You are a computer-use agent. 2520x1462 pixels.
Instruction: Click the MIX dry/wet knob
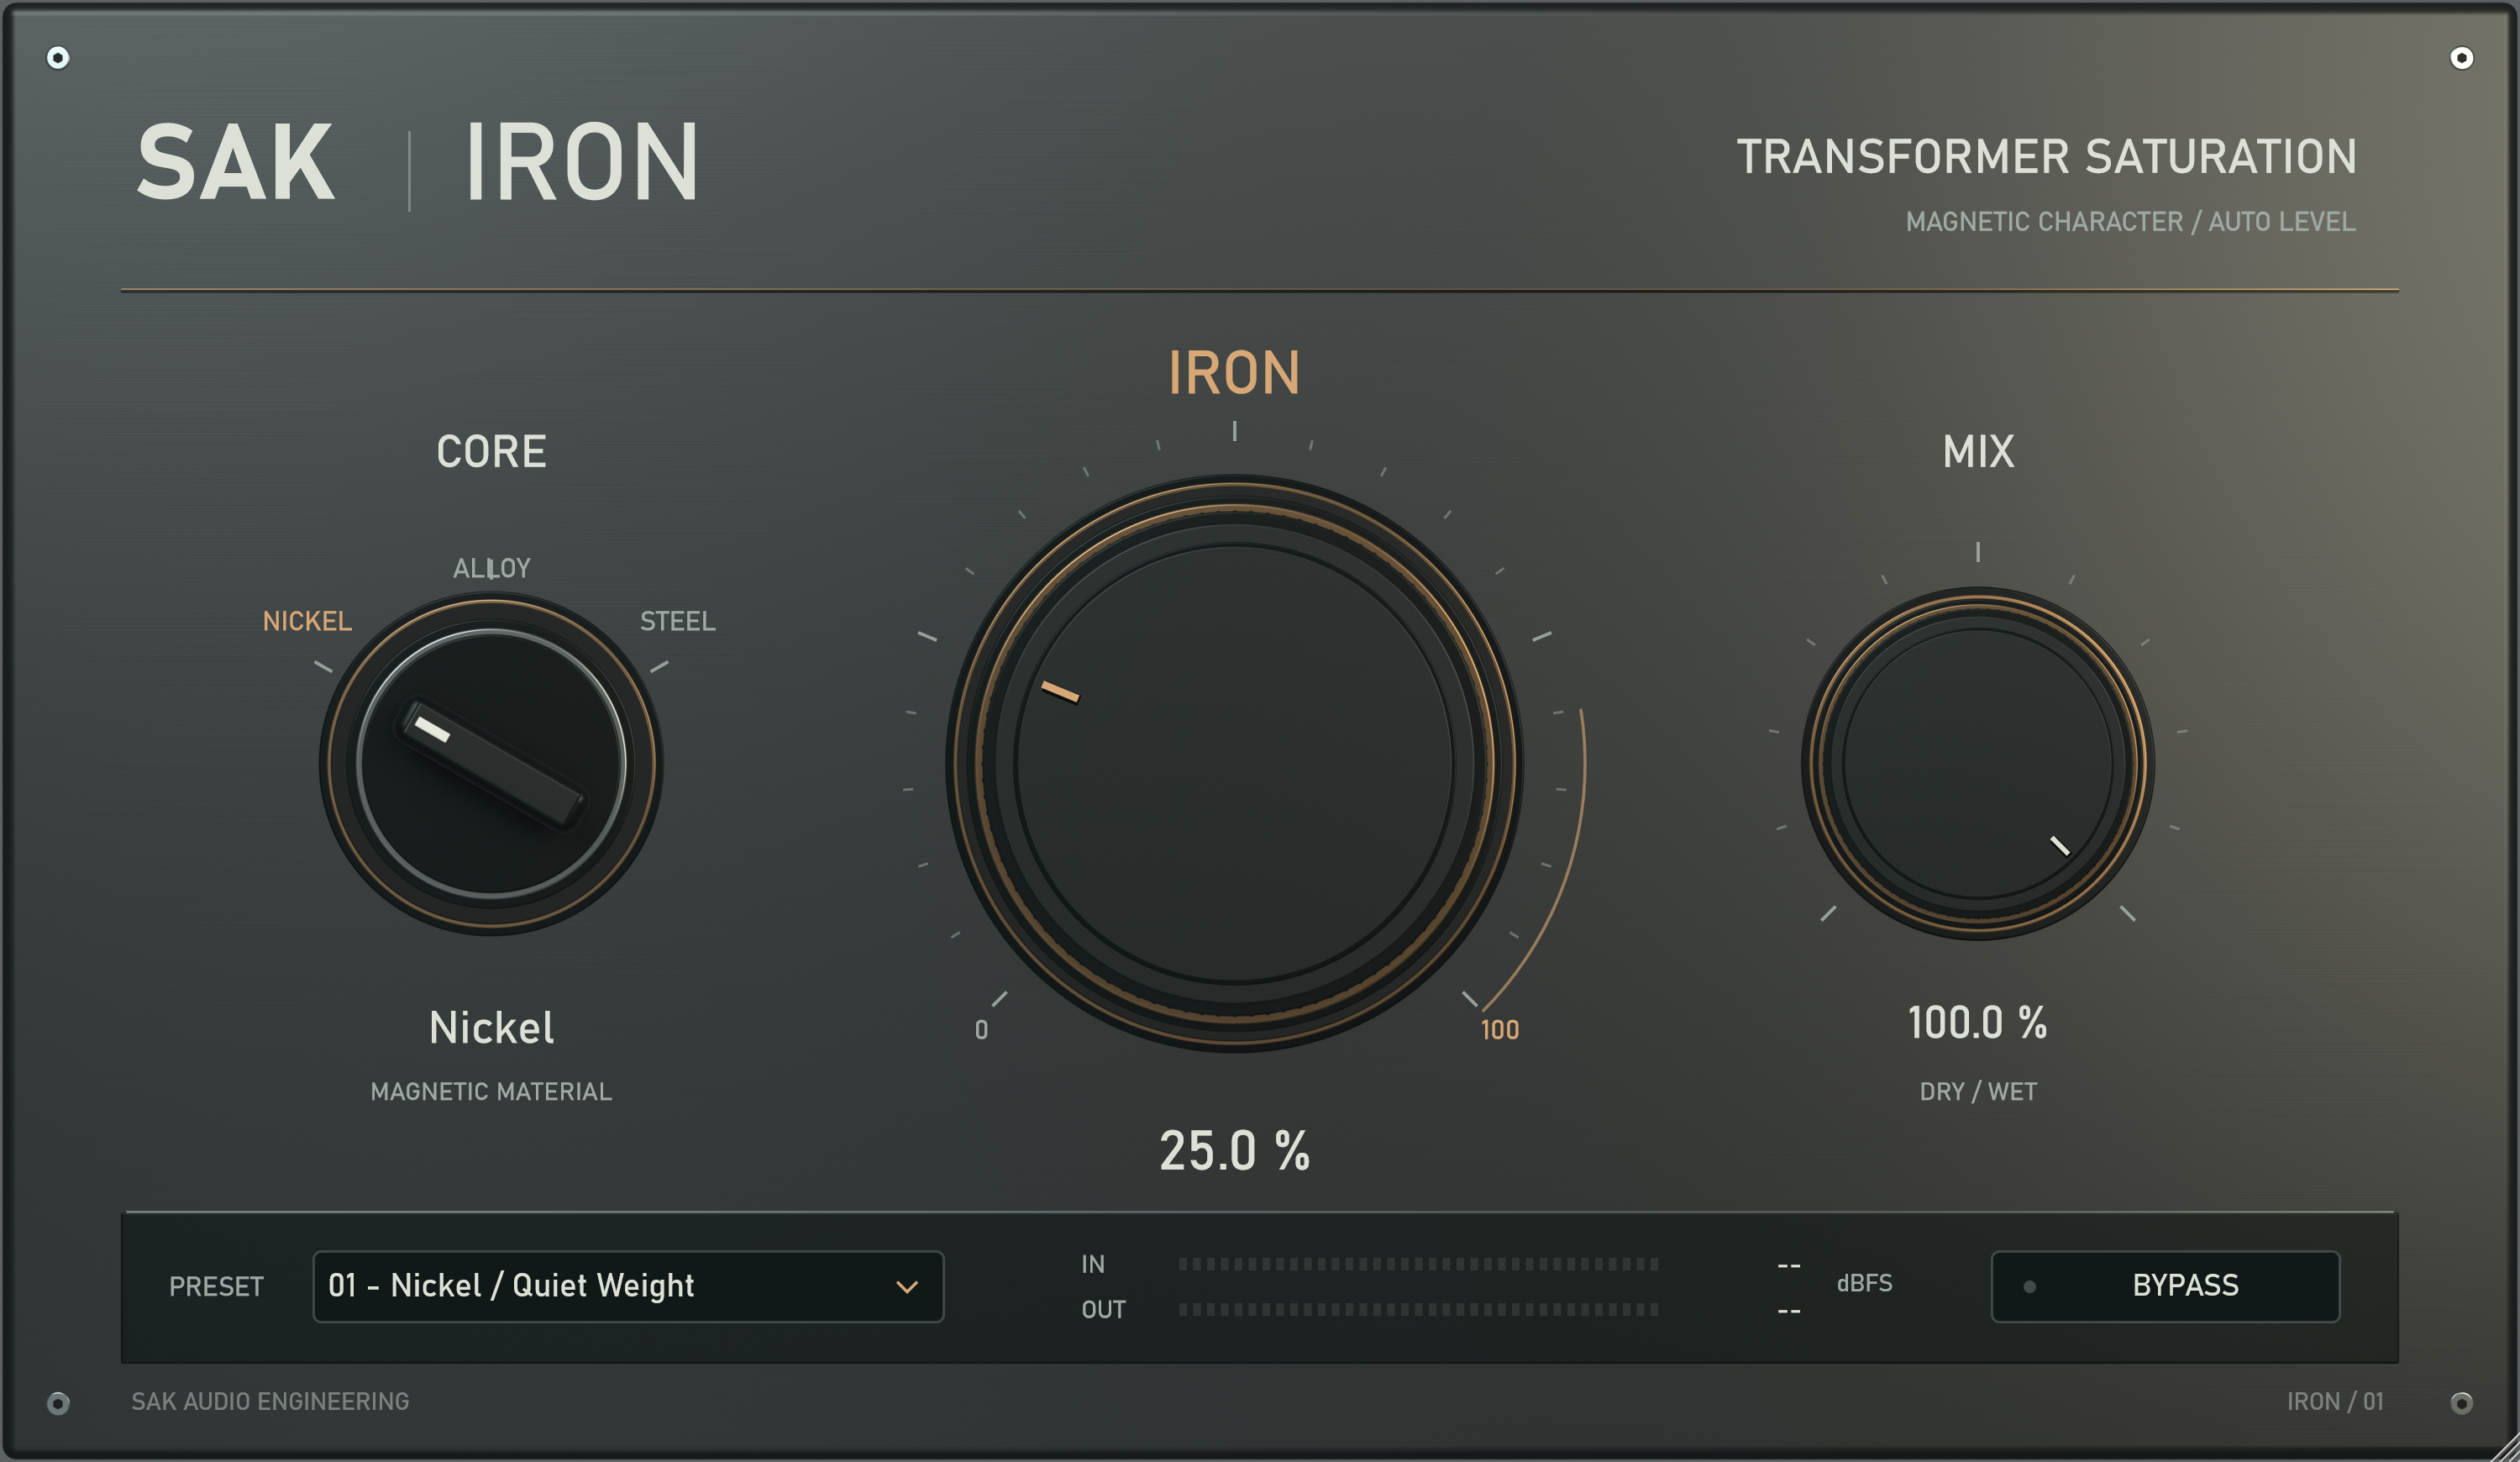click(x=1977, y=763)
